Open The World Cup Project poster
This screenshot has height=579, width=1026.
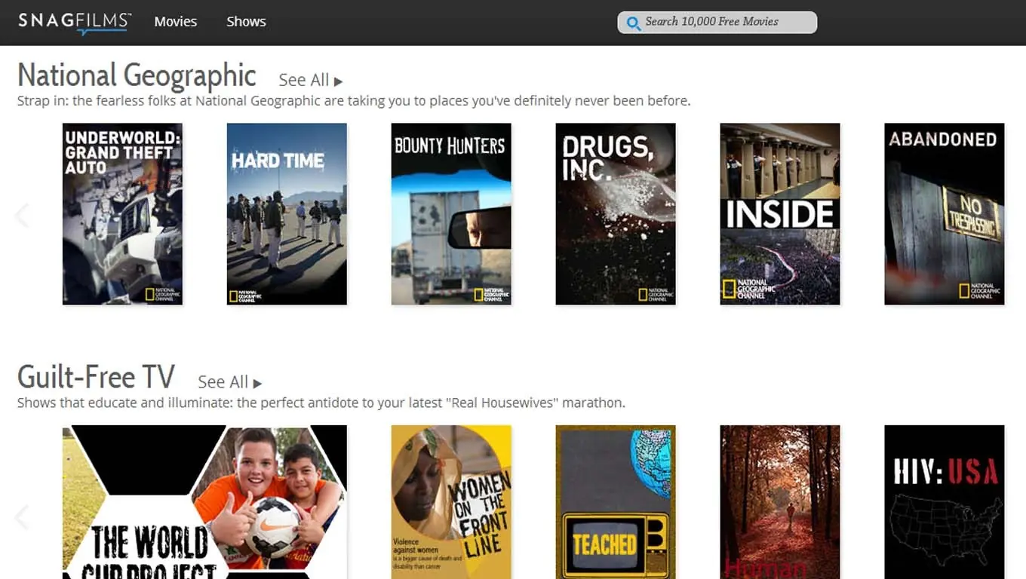(204, 502)
